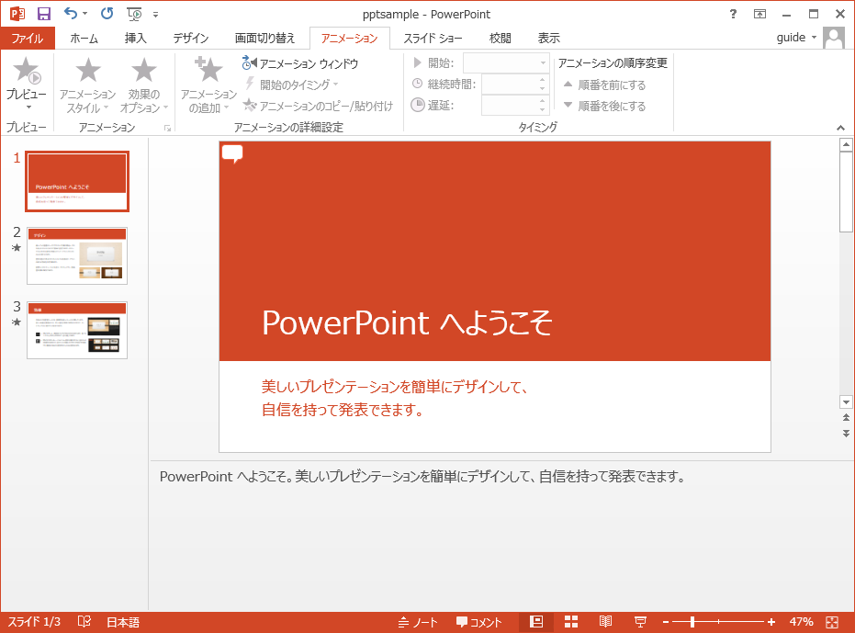Screen dimensions: 855x633
Task: Toggle the ノート pane button
Action: click(x=418, y=622)
